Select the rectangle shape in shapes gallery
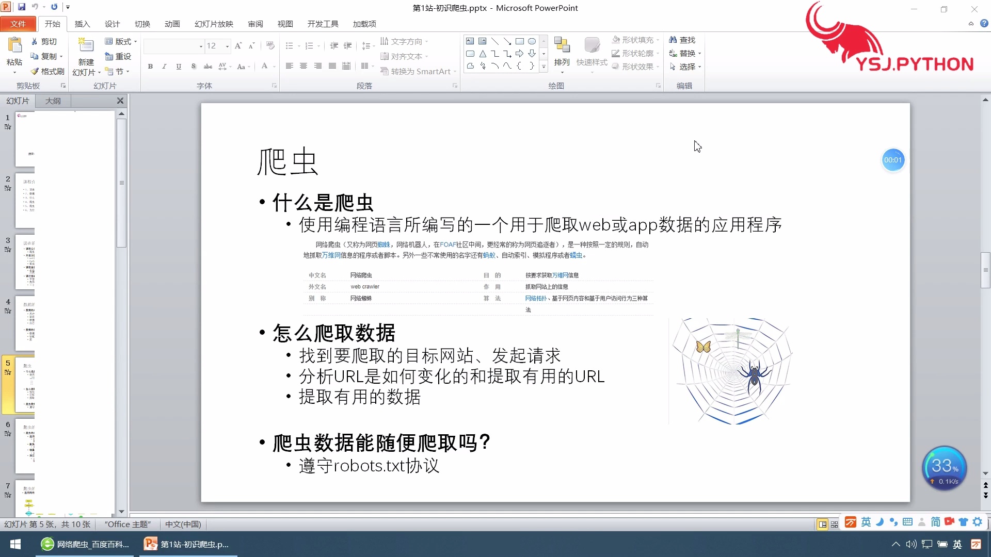991x557 pixels. point(519,41)
